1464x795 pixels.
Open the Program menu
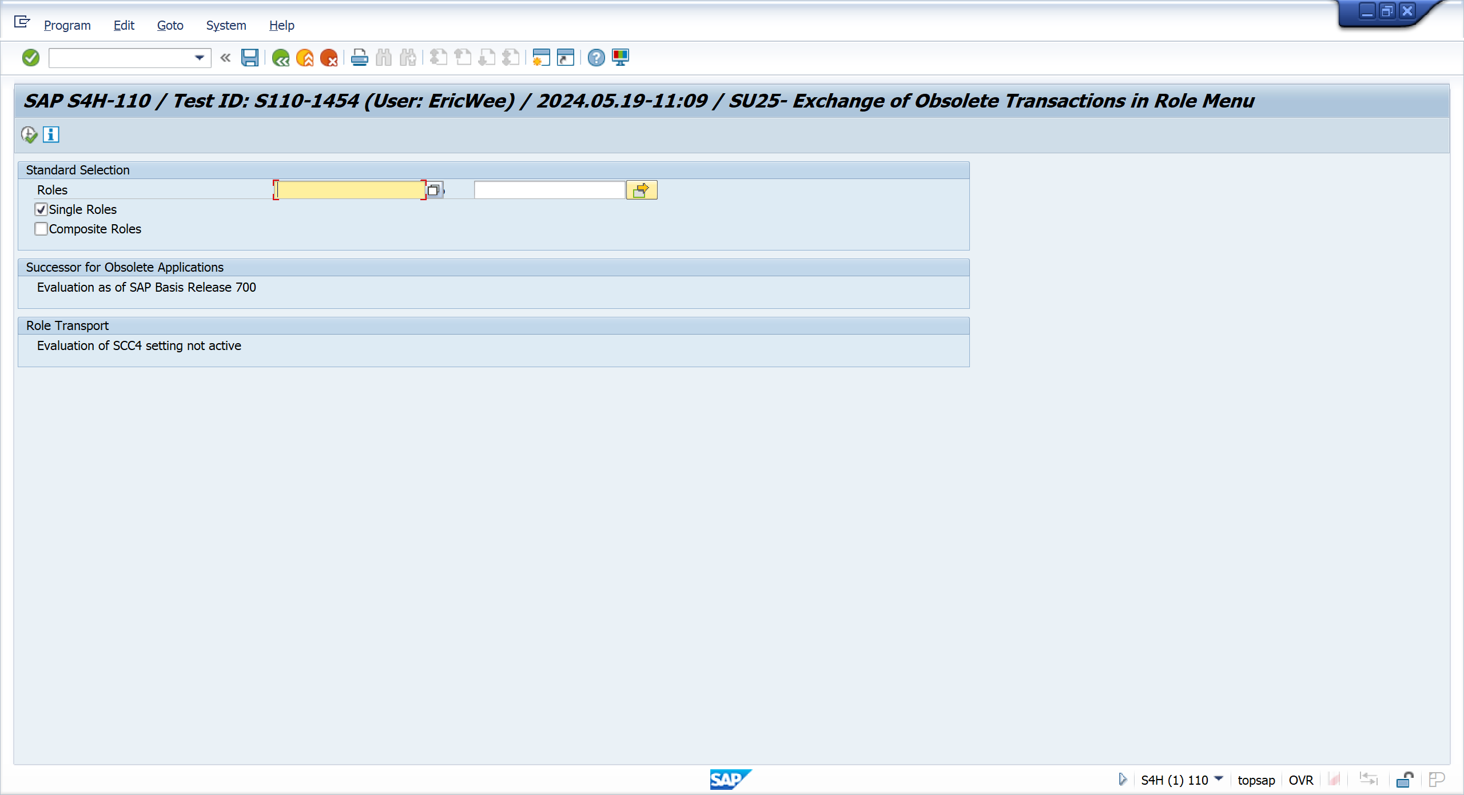(x=67, y=25)
